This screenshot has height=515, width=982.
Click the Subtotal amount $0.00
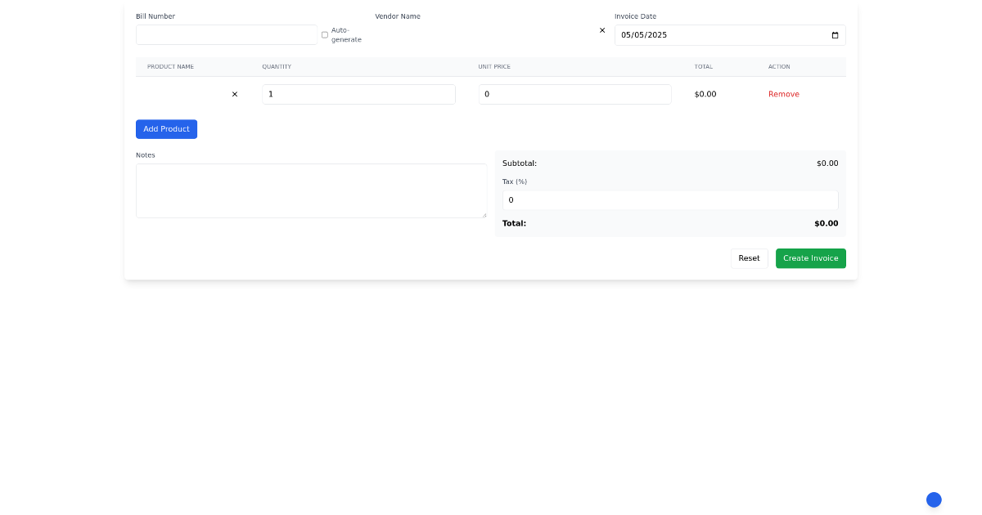pos(827,163)
